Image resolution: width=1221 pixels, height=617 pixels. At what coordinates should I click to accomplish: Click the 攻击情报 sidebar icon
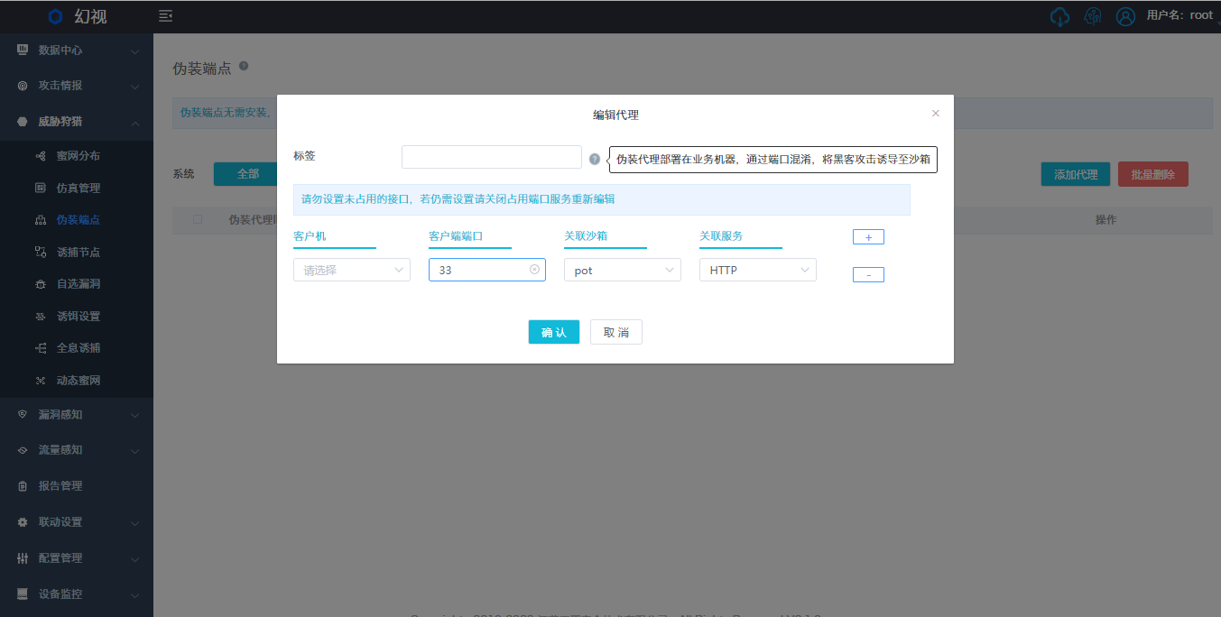click(x=23, y=86)
